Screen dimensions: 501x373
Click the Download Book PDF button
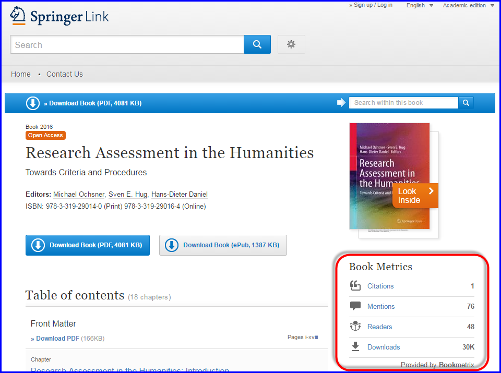point(87,245)
